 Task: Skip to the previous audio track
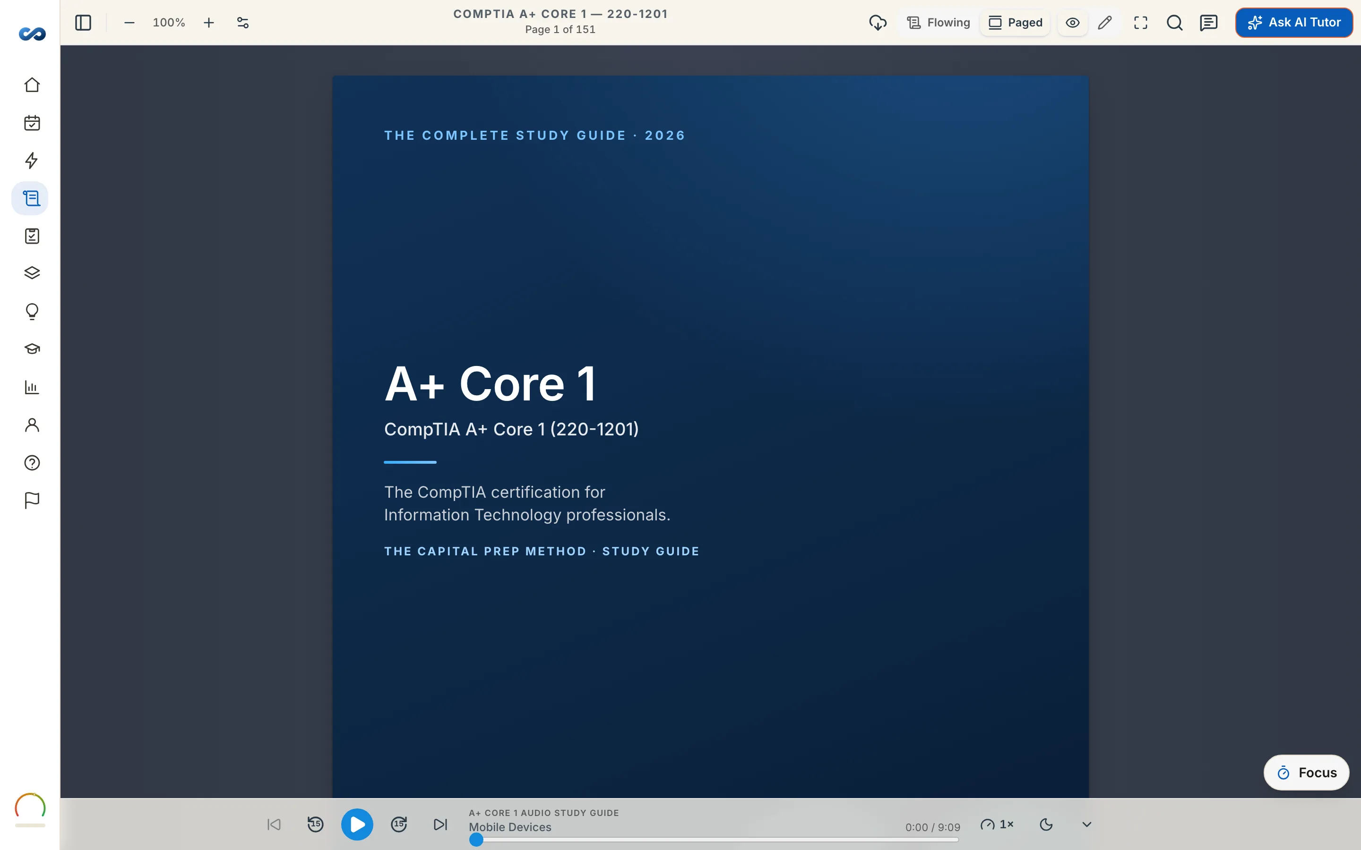pyautogui.click(x=274, y=824)
